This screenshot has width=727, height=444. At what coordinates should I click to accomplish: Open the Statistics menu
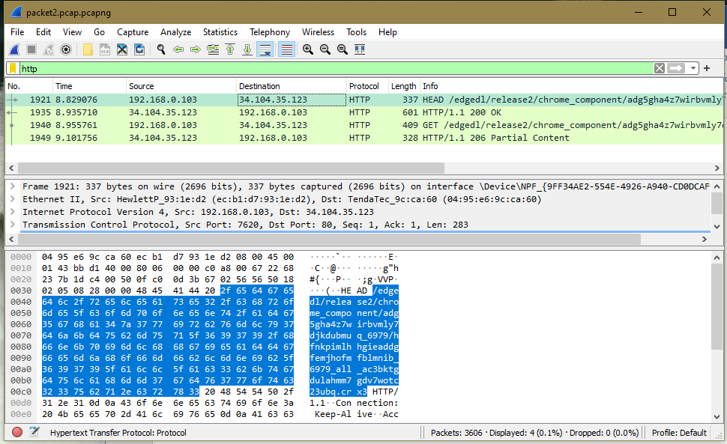(220, 32)
